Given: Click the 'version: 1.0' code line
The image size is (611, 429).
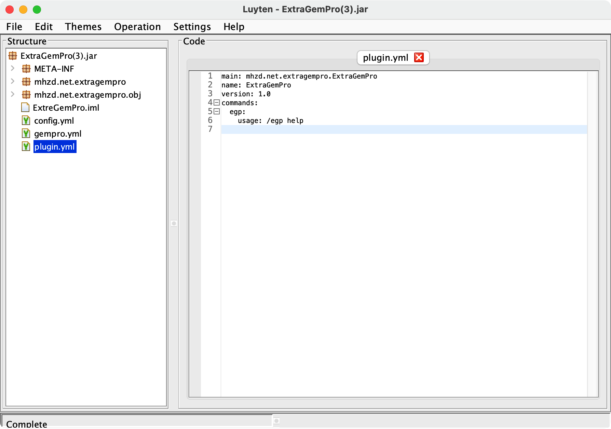Looking at the screenshot, I should pyautogui.click(x=246, y=94).
